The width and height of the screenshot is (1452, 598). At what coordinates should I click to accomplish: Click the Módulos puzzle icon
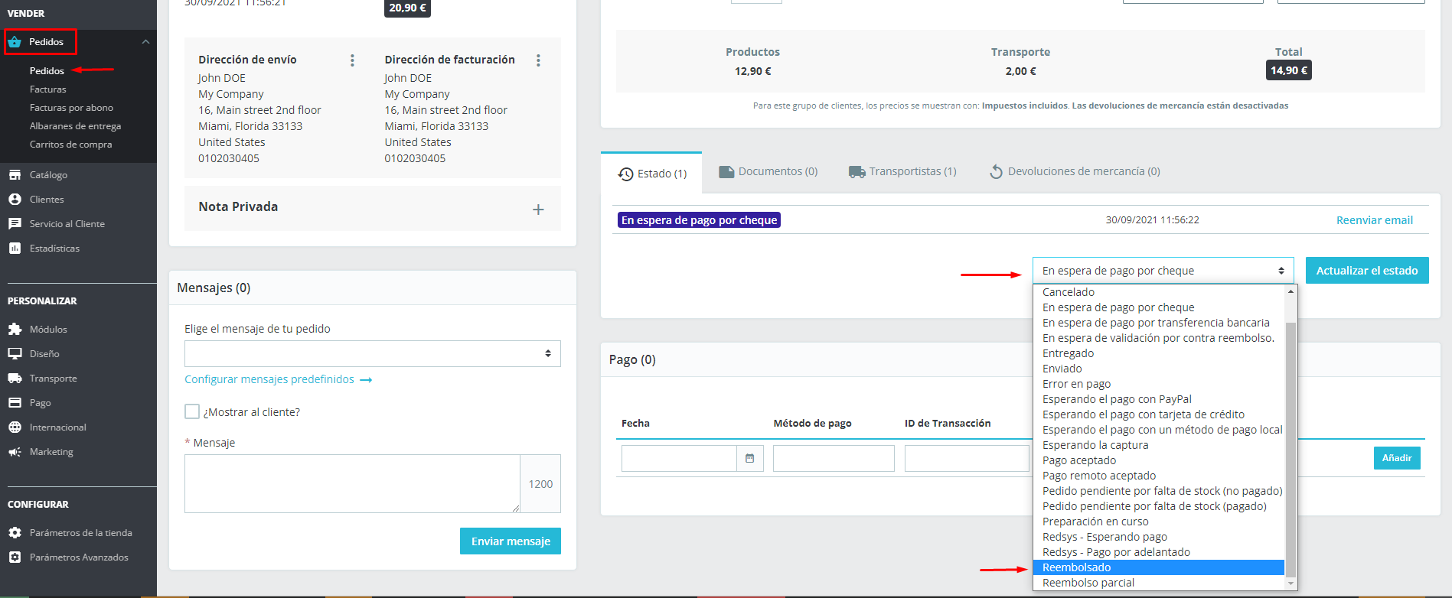point(15,330)
